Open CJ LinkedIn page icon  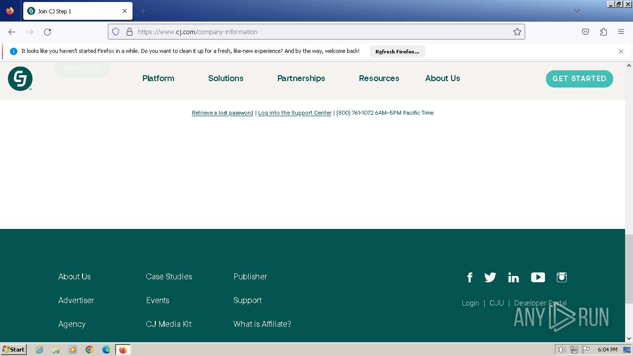pyautogui.click(x=513, y=277)
